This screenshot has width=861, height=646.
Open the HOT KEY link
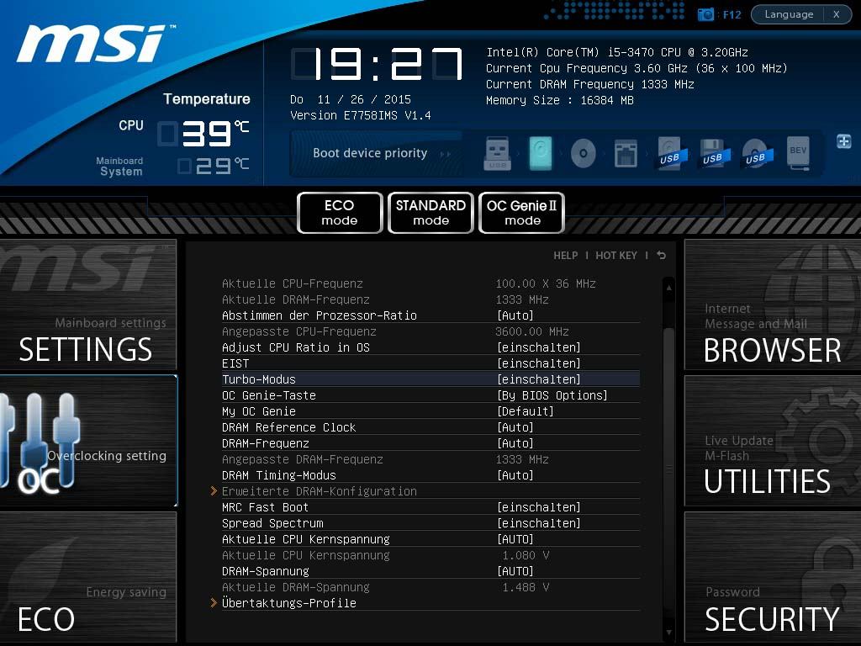pos(616,256)
